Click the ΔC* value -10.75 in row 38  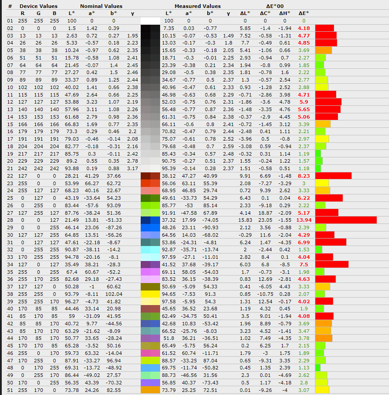click(265, 294)
